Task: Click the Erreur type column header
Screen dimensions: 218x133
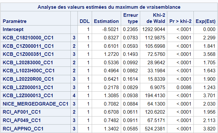Action: (130, 18)
